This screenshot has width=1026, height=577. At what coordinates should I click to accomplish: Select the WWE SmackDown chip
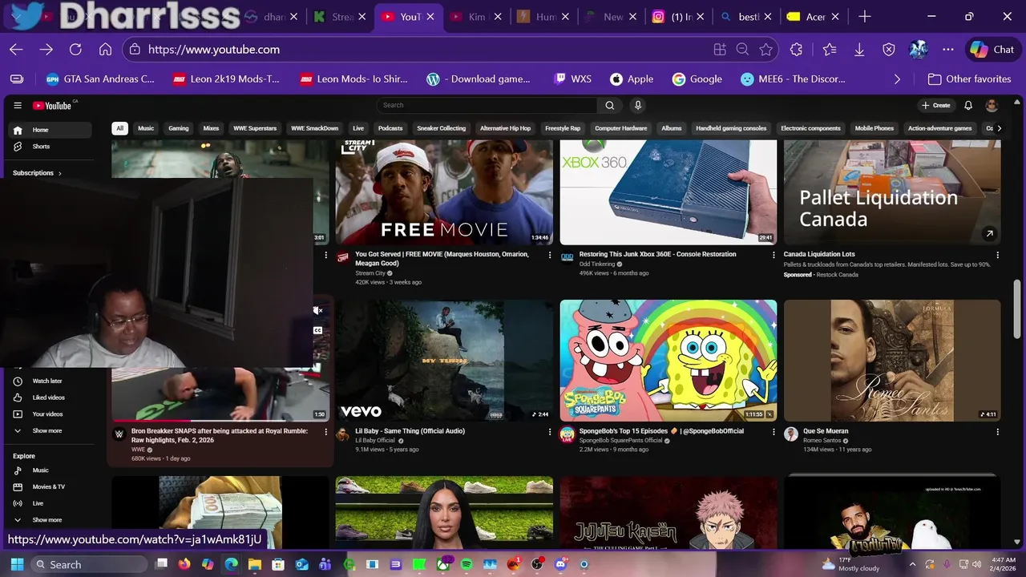point(314,128)
